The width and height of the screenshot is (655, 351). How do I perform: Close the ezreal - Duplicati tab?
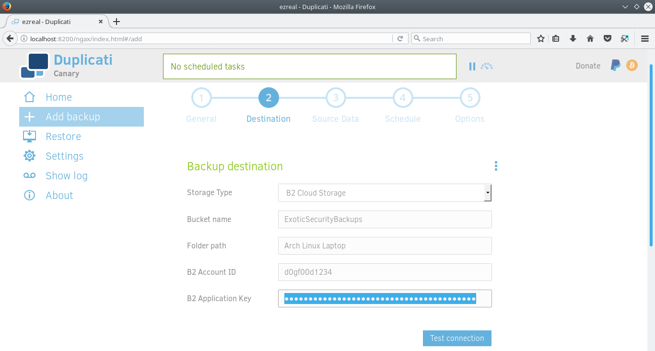101,22
